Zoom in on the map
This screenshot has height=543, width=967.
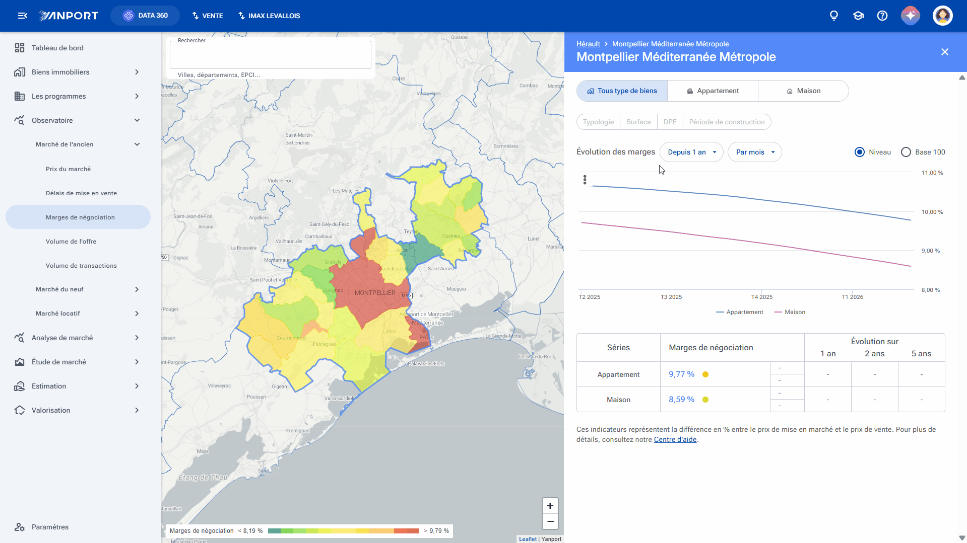[x=550, y=506]
